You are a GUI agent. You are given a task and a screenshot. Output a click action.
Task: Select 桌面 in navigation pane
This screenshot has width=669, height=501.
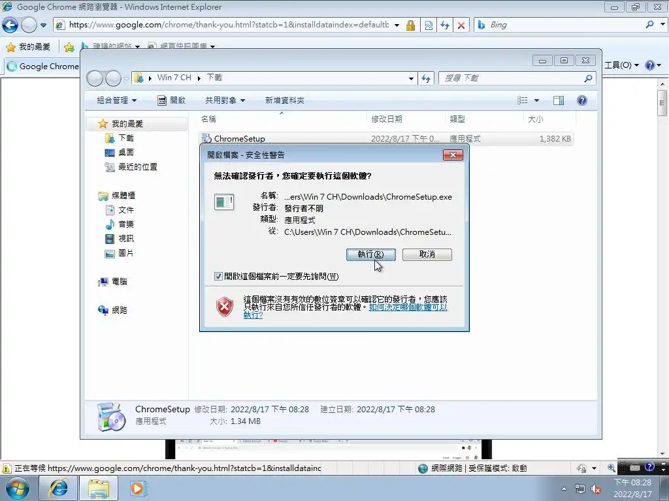click(126, 153)
